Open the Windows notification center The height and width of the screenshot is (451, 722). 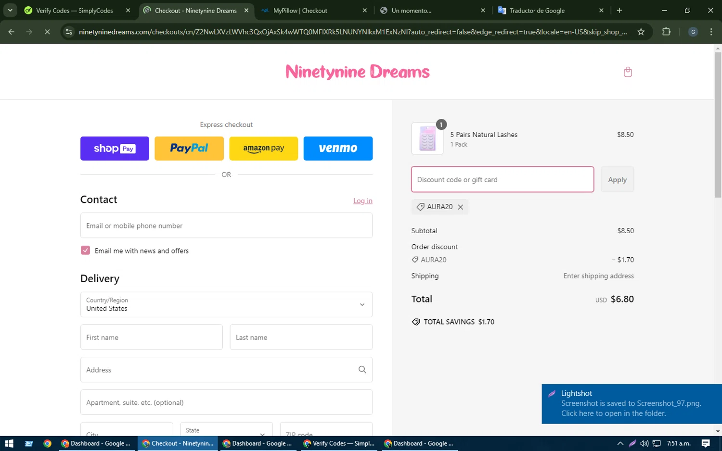pos(706,443)
